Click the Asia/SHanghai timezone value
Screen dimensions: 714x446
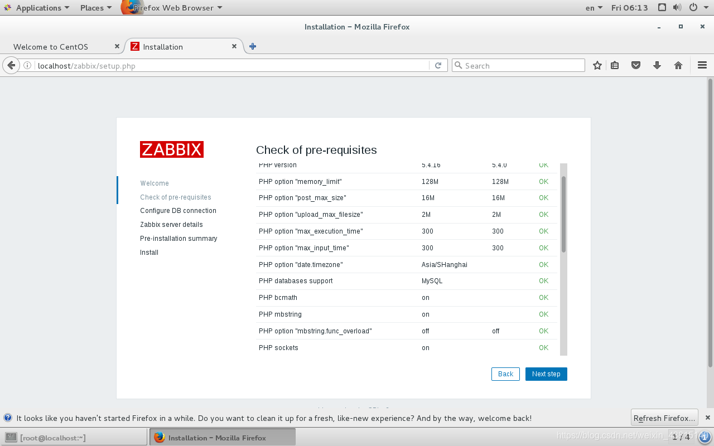point(445,264)
